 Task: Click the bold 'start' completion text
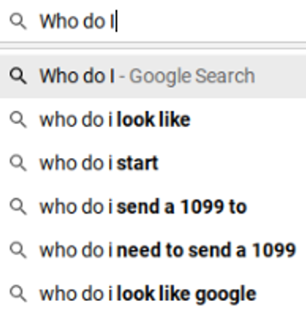coord(138,163)
